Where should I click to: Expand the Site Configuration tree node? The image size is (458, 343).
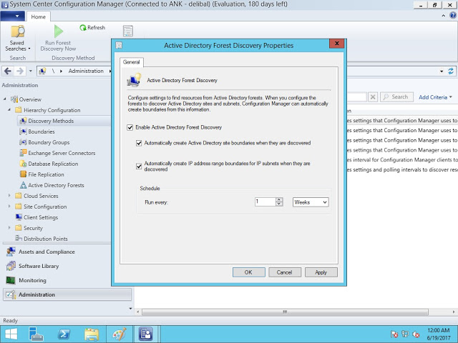(x=9, y=207)
